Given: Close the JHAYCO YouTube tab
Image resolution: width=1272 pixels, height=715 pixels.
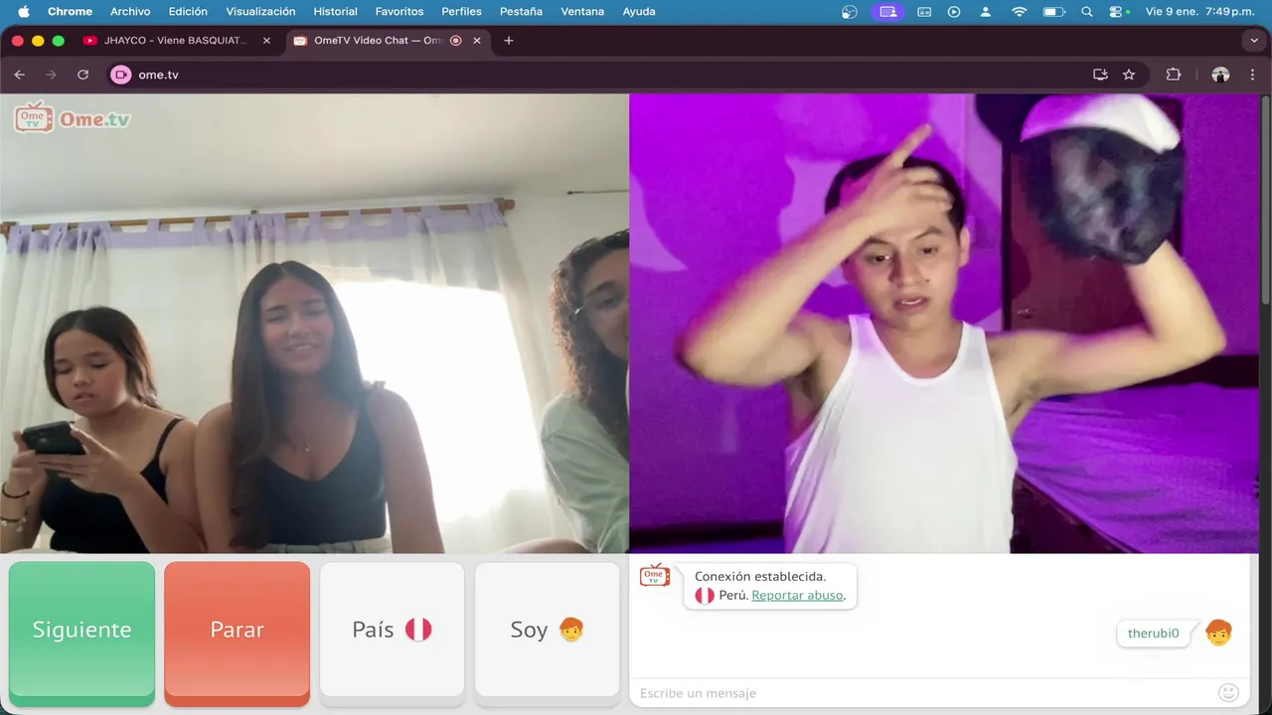Looking at the screenshot, I should 266,41.
